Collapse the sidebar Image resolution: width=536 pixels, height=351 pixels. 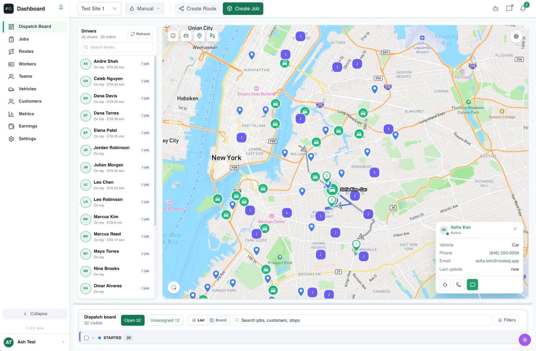[x=35, y=314]
